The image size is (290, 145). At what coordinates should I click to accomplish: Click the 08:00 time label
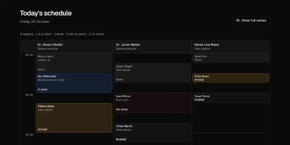click(29, 55)
